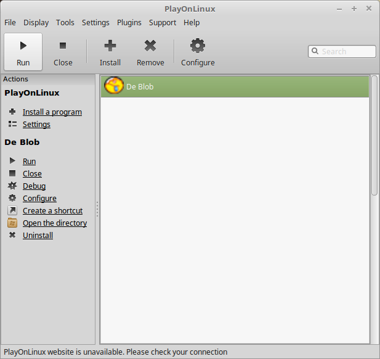The height and width of the screenshot is (359, 380).
Task: Click the Close stop icon in toolbar
Action: click(x=63, y=46)
